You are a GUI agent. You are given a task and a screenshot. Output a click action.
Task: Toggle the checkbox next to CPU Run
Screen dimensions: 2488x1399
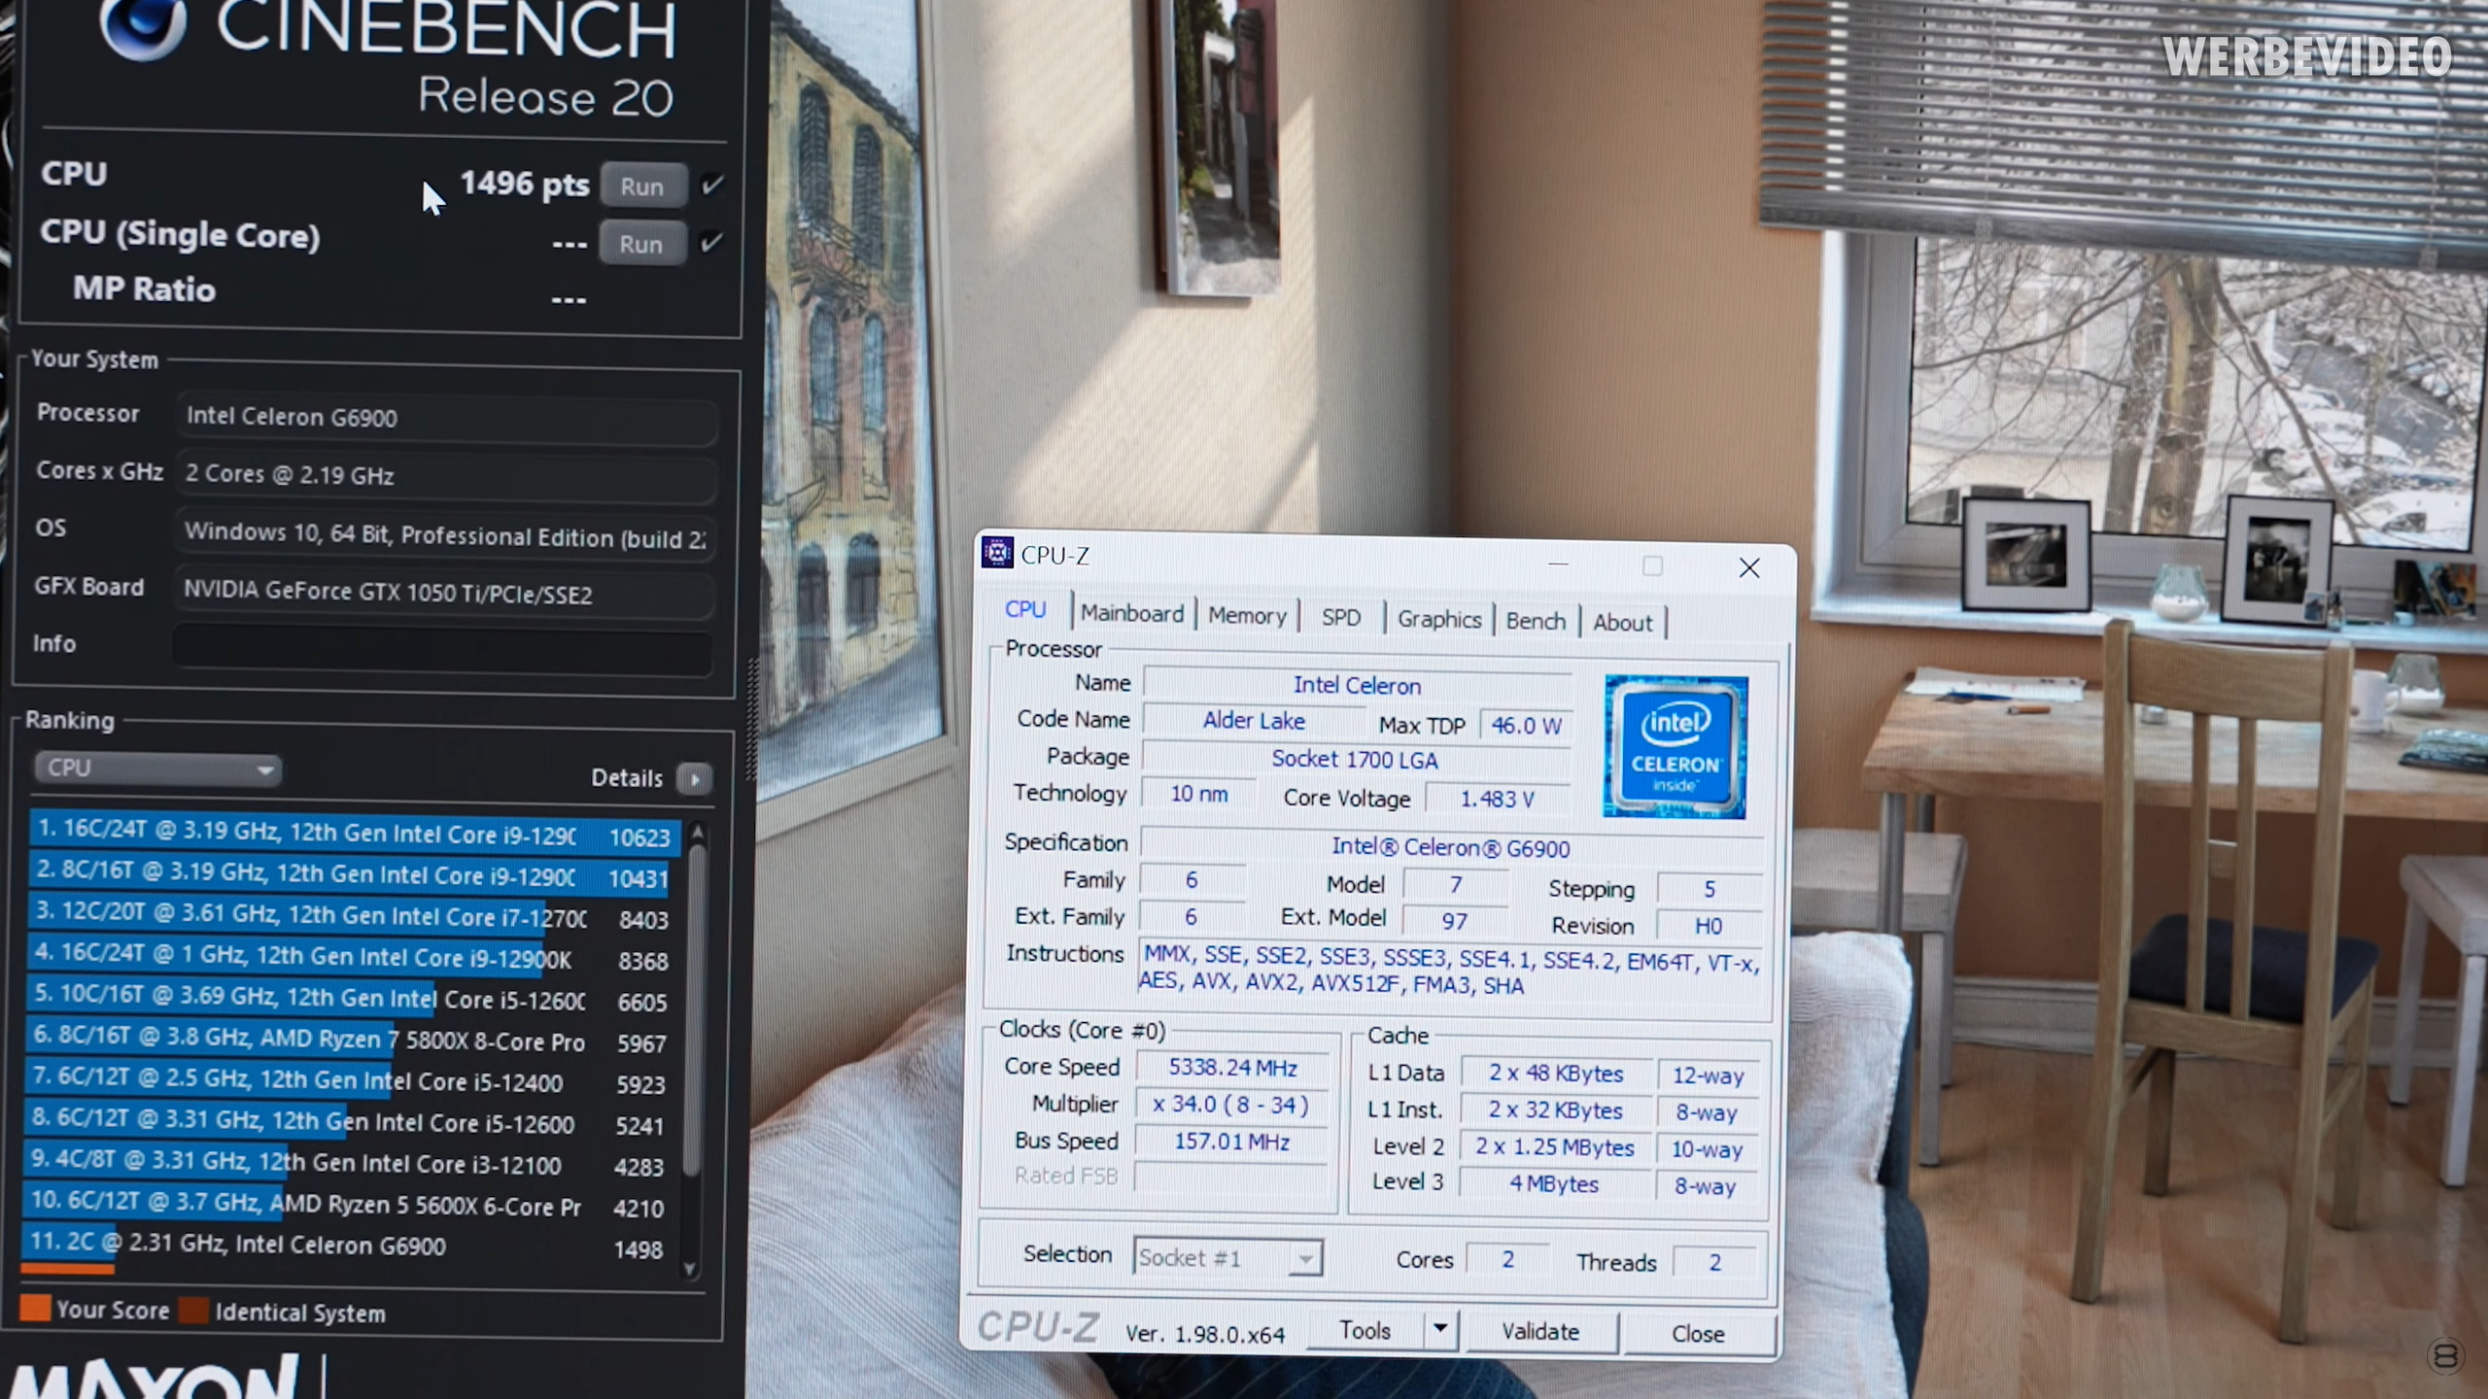pyautogui.click(x=712, y=185)
